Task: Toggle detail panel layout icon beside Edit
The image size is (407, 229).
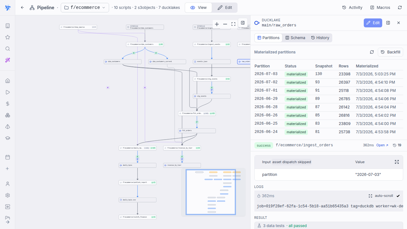Action: [x=388, y=23]
